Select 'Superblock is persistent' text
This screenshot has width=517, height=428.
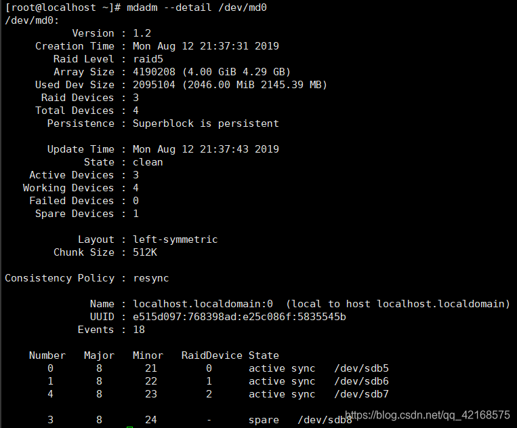pos(206,123)
